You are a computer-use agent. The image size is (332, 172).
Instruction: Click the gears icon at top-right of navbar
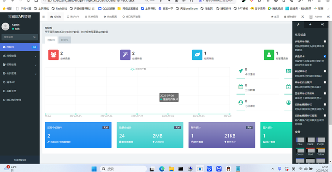point(328,17)
